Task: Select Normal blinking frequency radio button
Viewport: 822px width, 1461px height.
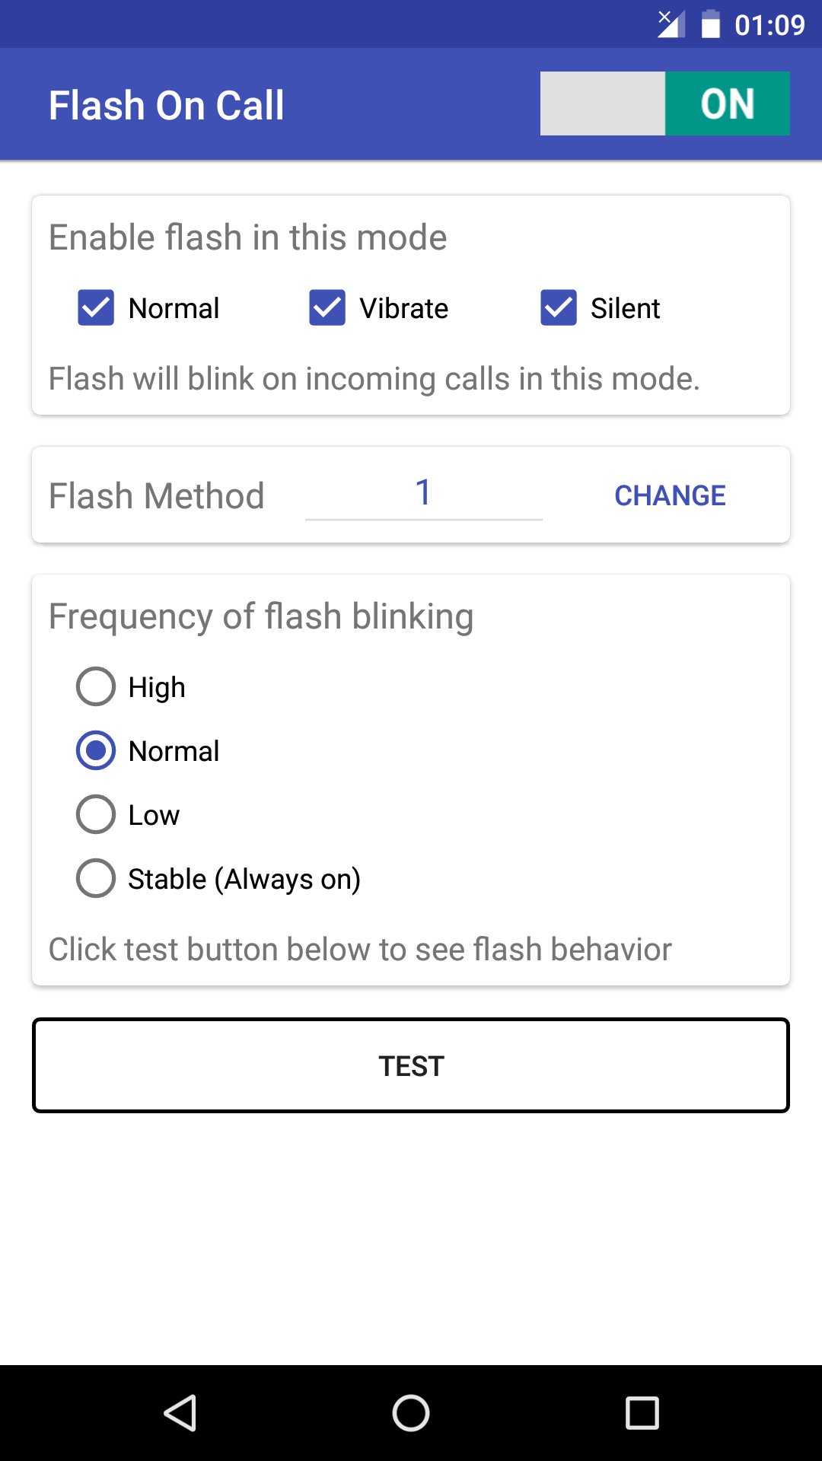Action: 96,751
